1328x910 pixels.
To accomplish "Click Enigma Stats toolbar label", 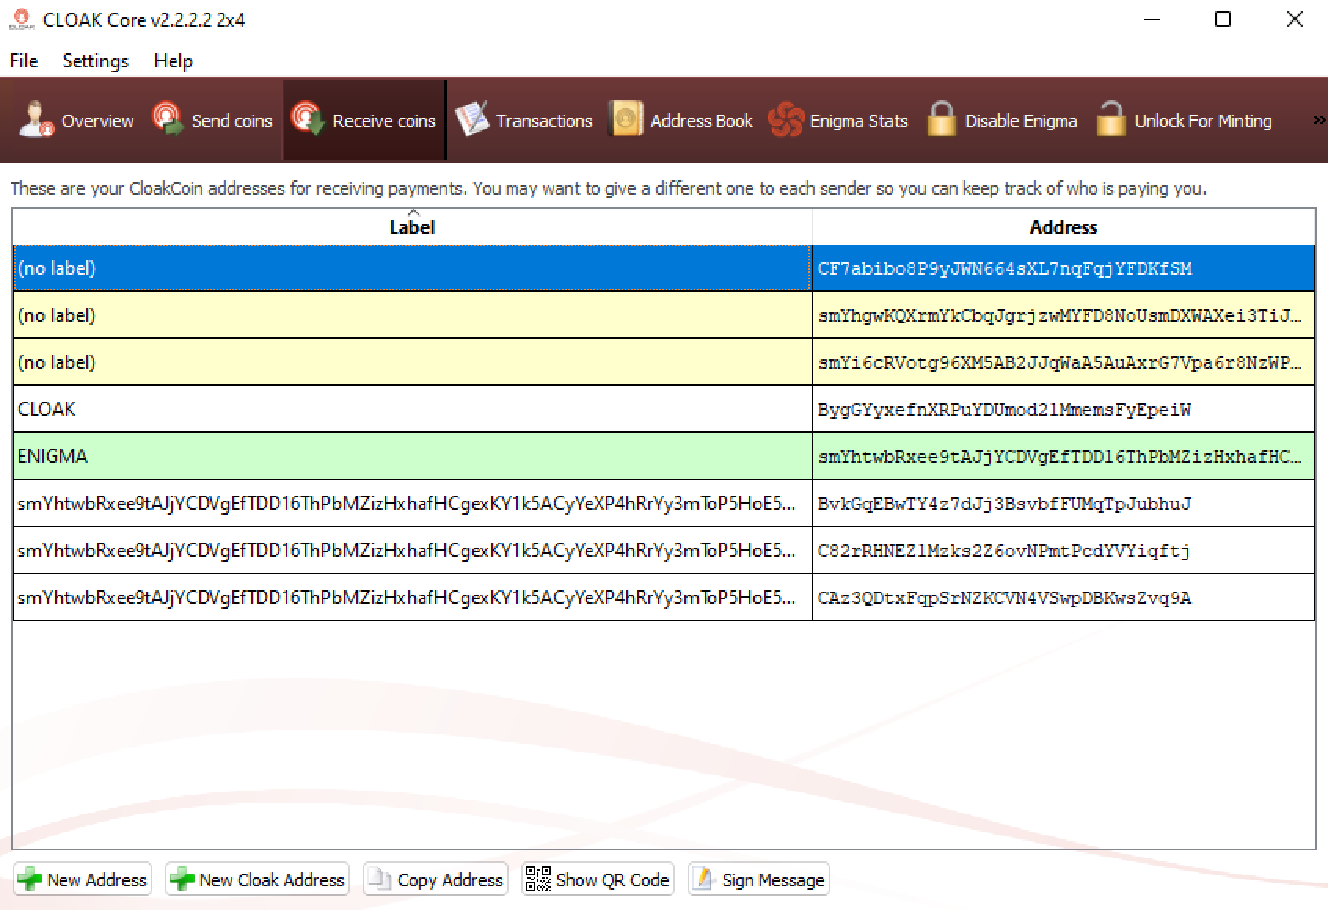I will click(859, 121).
